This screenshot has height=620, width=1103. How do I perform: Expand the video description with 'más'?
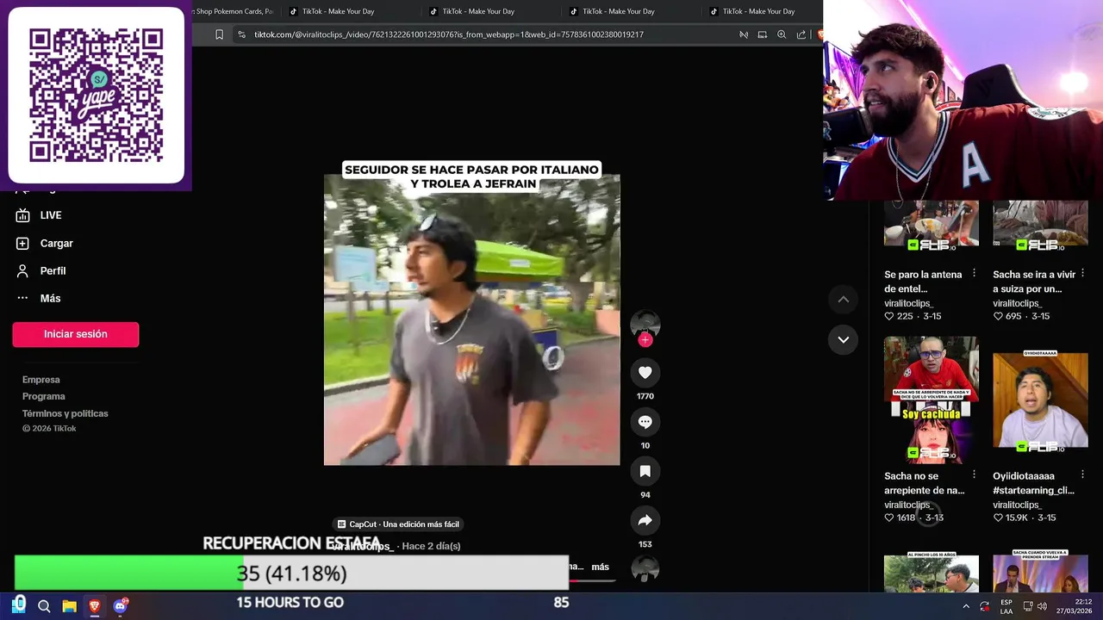pos(600,567)
